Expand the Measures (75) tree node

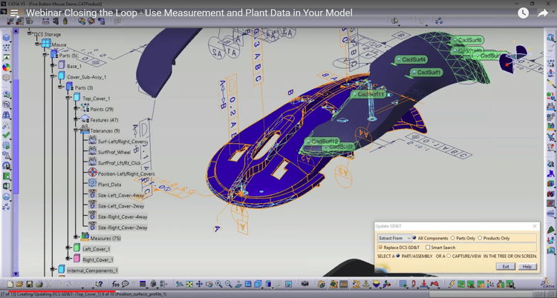[x=76, y=236]
